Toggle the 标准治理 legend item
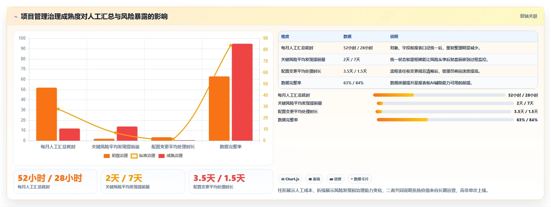This screenshot has width=551, height=207. point(143,156)
